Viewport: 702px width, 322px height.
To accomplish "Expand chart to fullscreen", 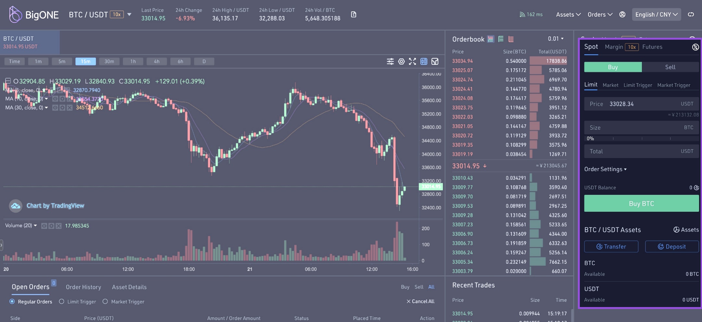I will [412, 61].
